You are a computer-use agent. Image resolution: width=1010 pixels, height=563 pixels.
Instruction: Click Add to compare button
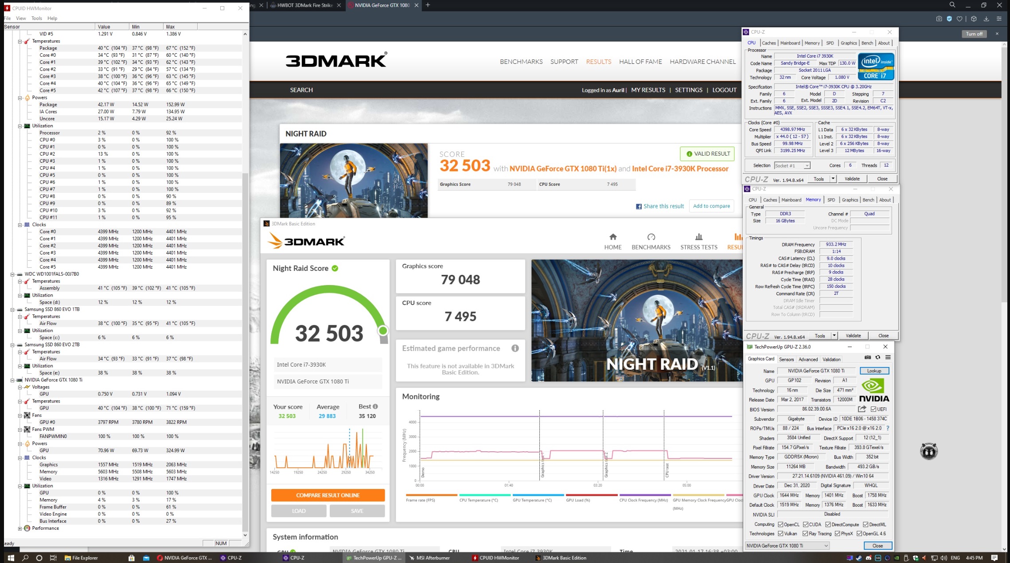pyautogui.click(x=711, y=206)
